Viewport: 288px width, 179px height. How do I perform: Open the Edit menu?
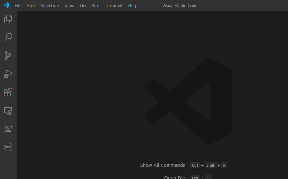click(x=31, y=6)
